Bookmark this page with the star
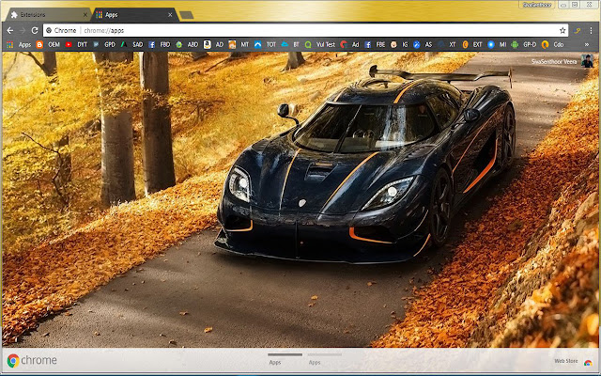This screenshot has width=601, height=376. point(562,30)
